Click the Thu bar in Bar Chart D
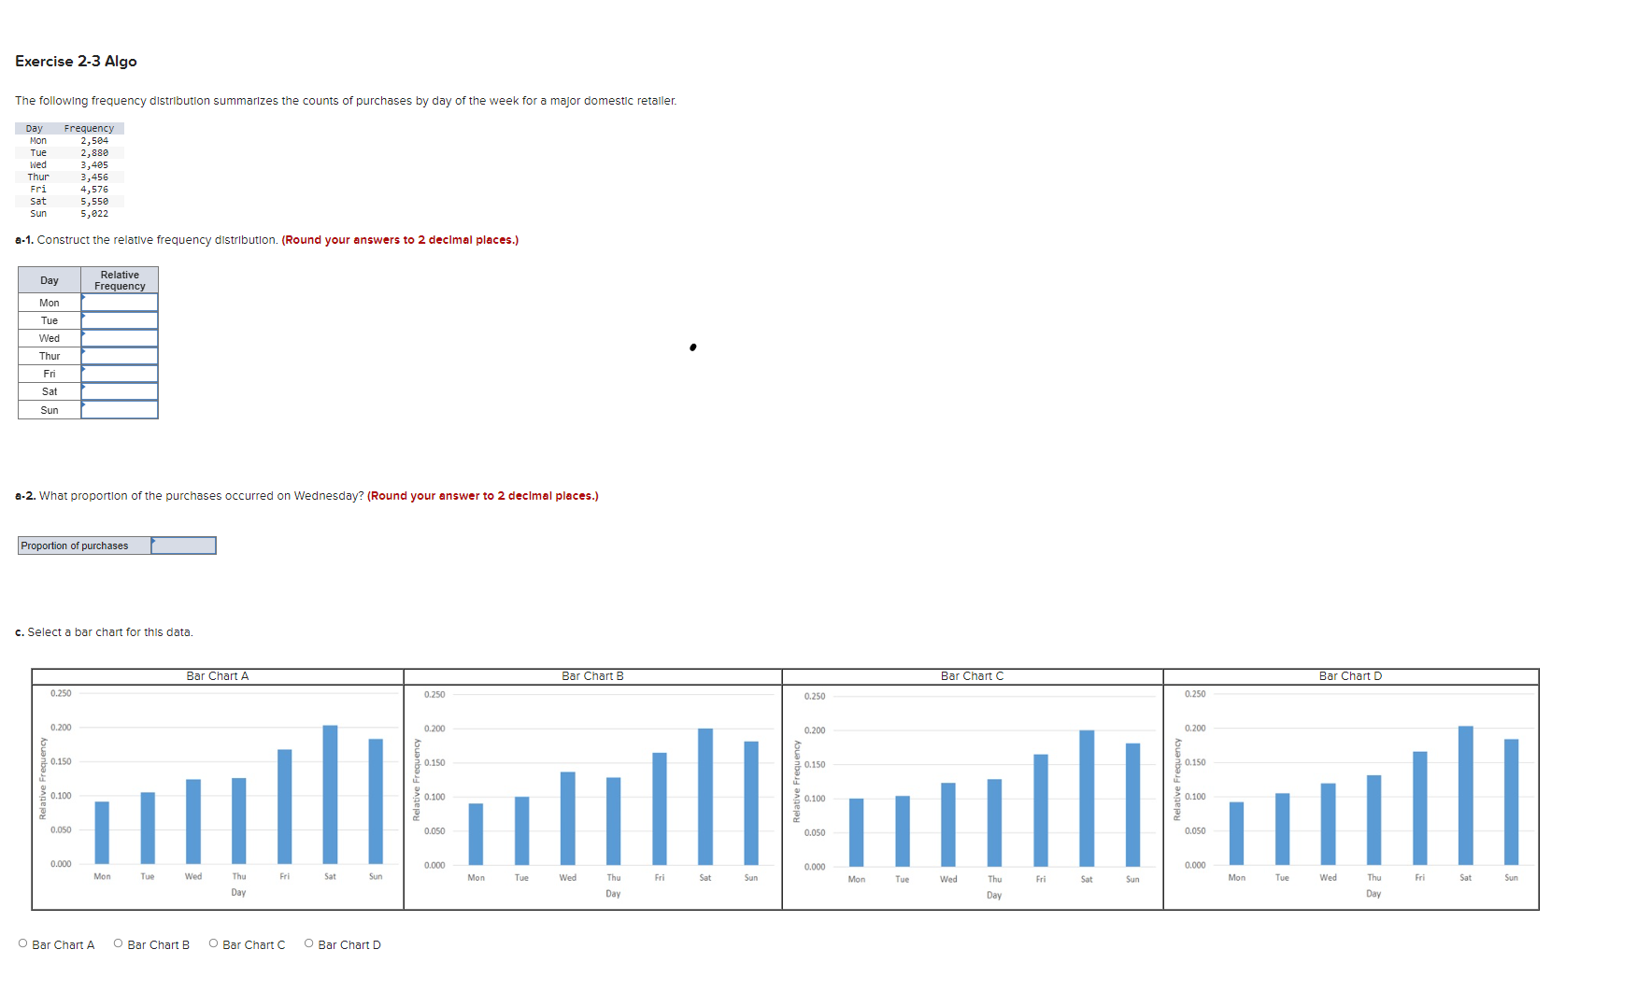 (x=1374, y=820)
